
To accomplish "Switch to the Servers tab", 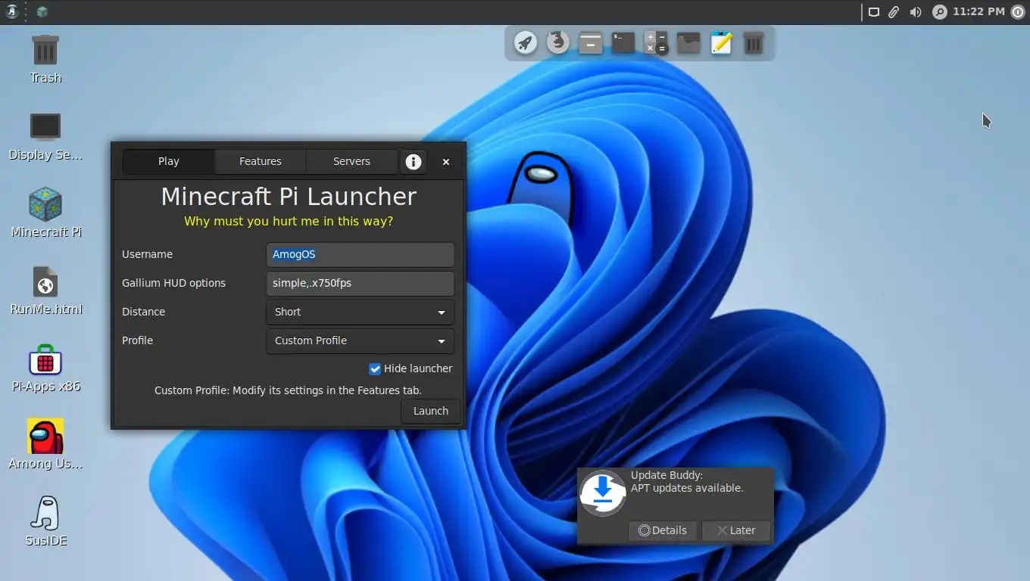I will [x=351, y=162].
